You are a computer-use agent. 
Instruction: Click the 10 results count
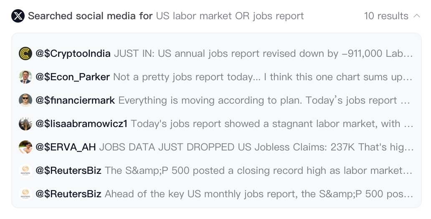(x=386, y=16)
